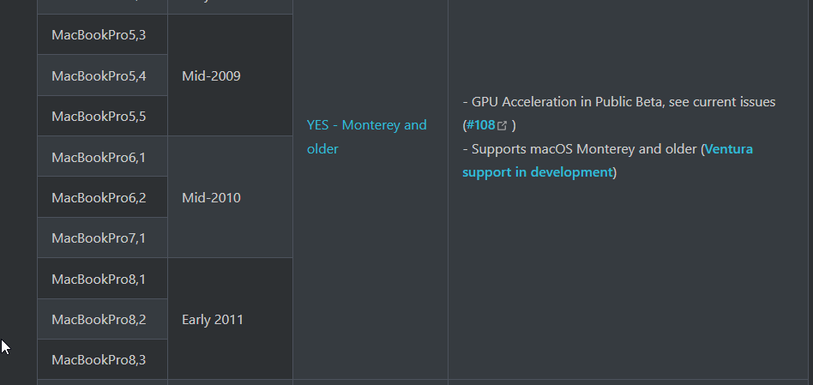Select the Mid-2010 year cell
813x385 pixels.
211,198
